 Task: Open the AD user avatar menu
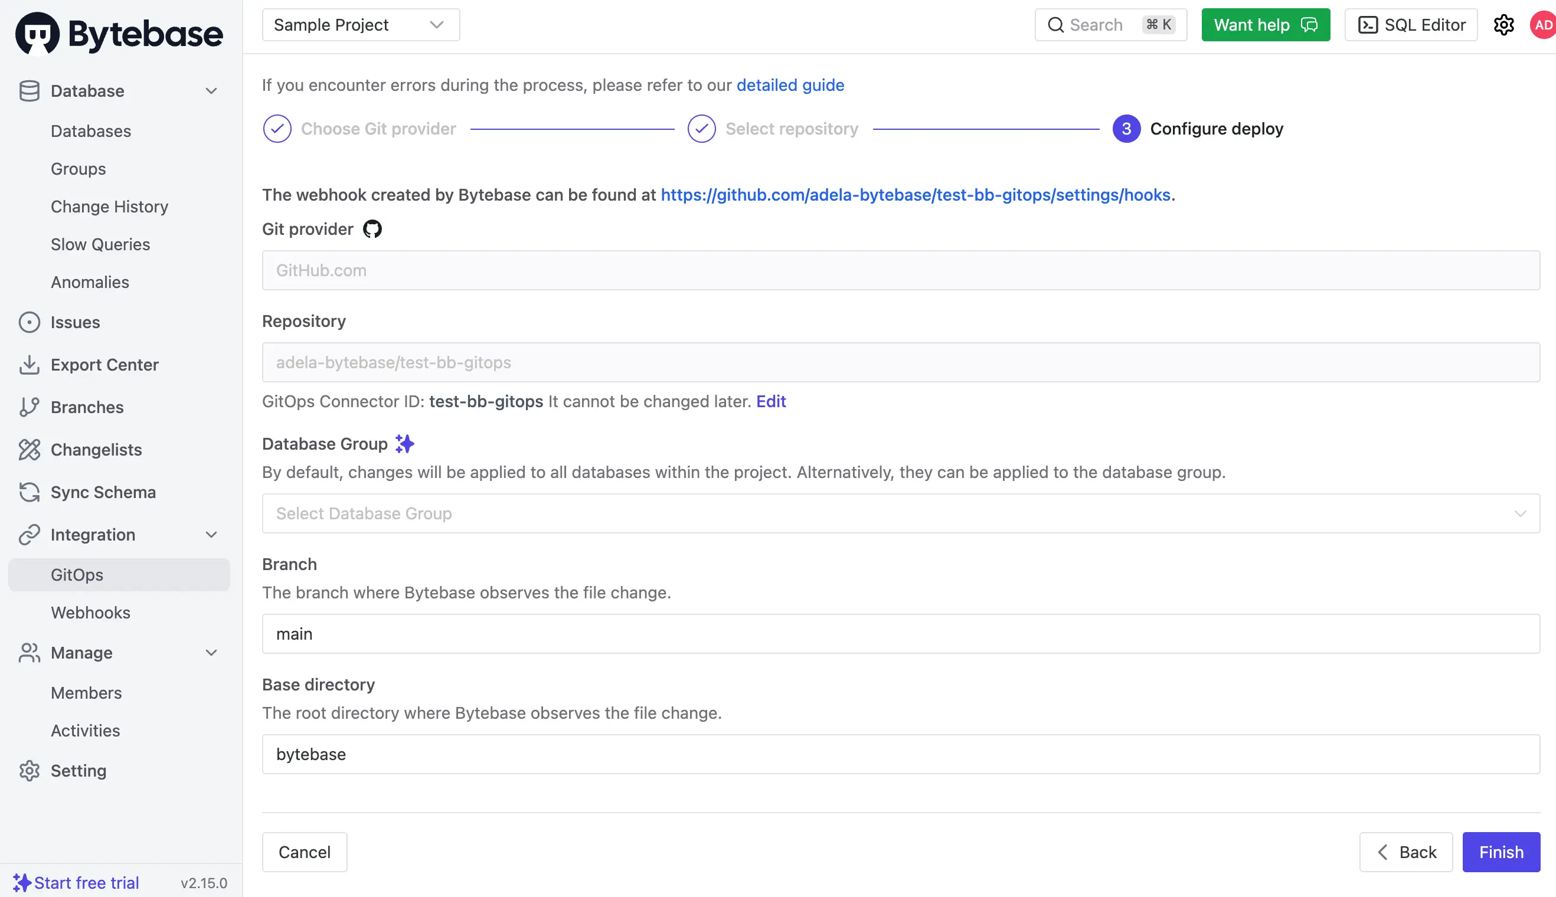pos(1542,25)
